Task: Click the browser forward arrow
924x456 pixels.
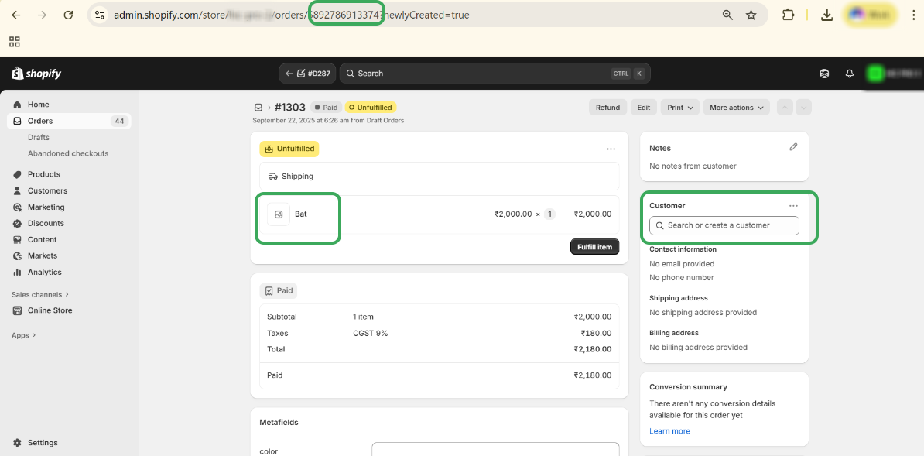Action: coord(42,15)
